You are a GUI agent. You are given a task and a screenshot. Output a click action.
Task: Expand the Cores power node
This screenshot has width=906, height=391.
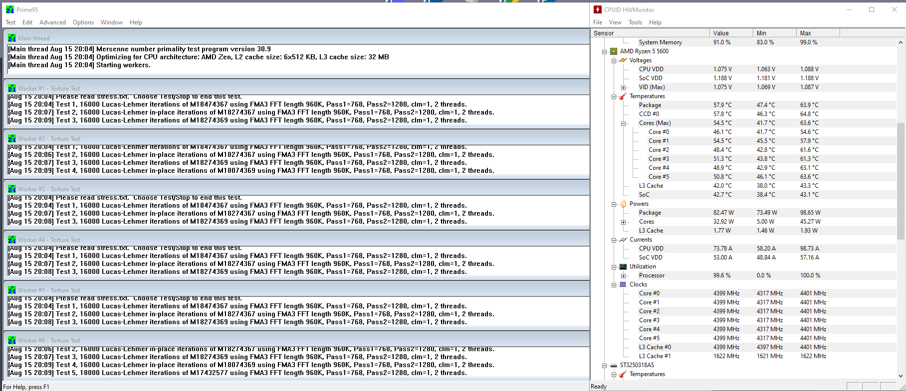click(x=623, y=222)
